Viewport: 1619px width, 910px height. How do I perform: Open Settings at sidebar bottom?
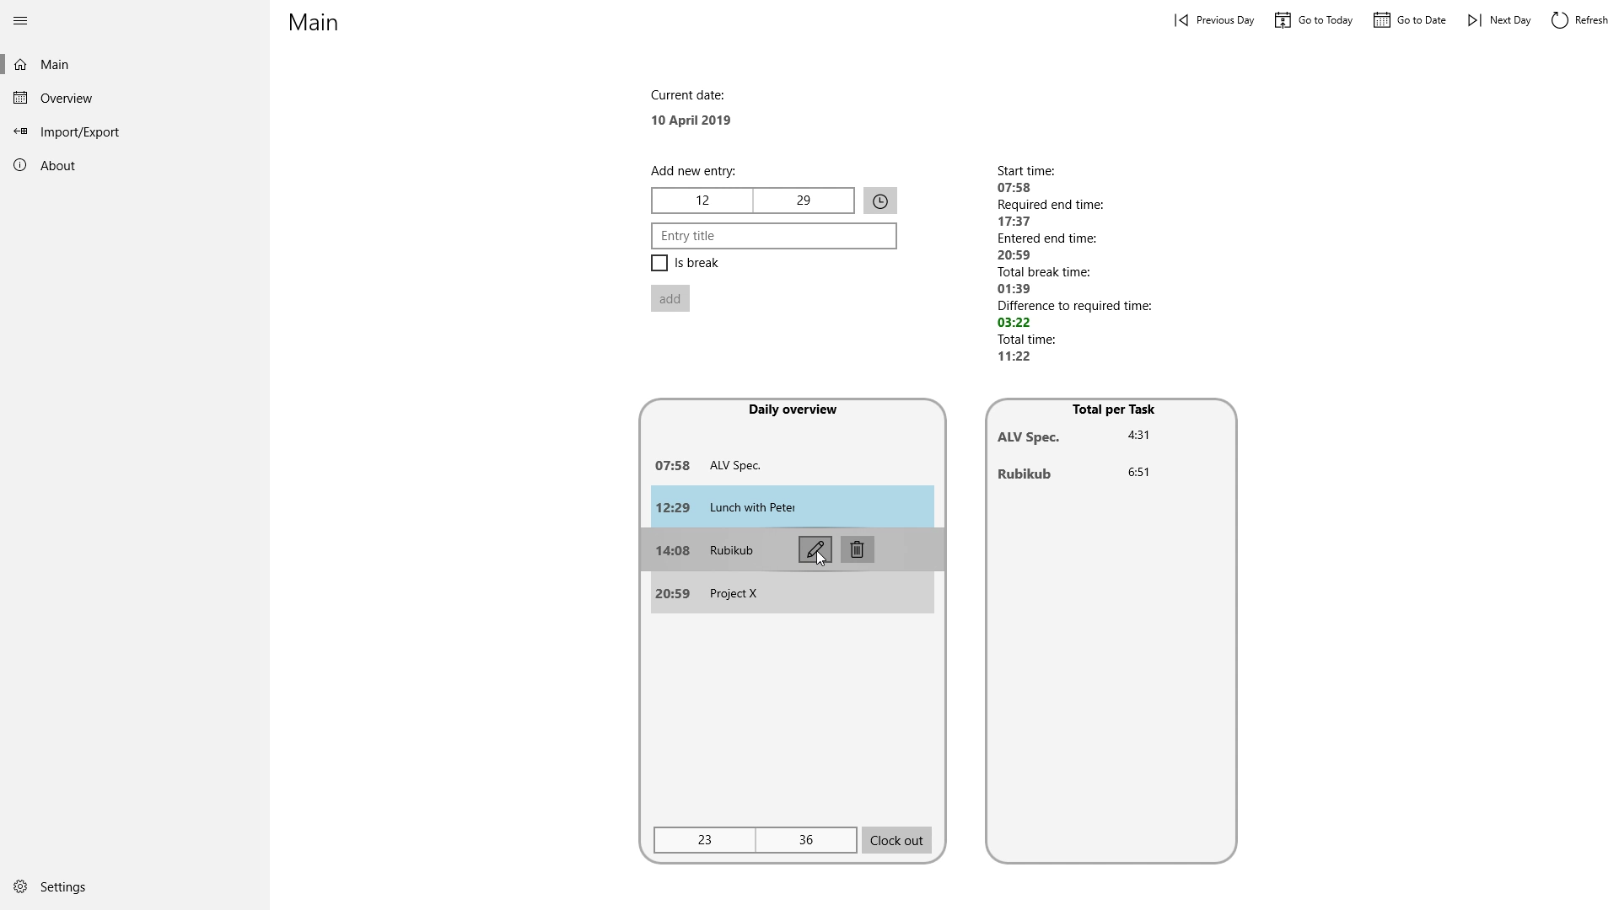pyautogui.click(x=62, y=886)
